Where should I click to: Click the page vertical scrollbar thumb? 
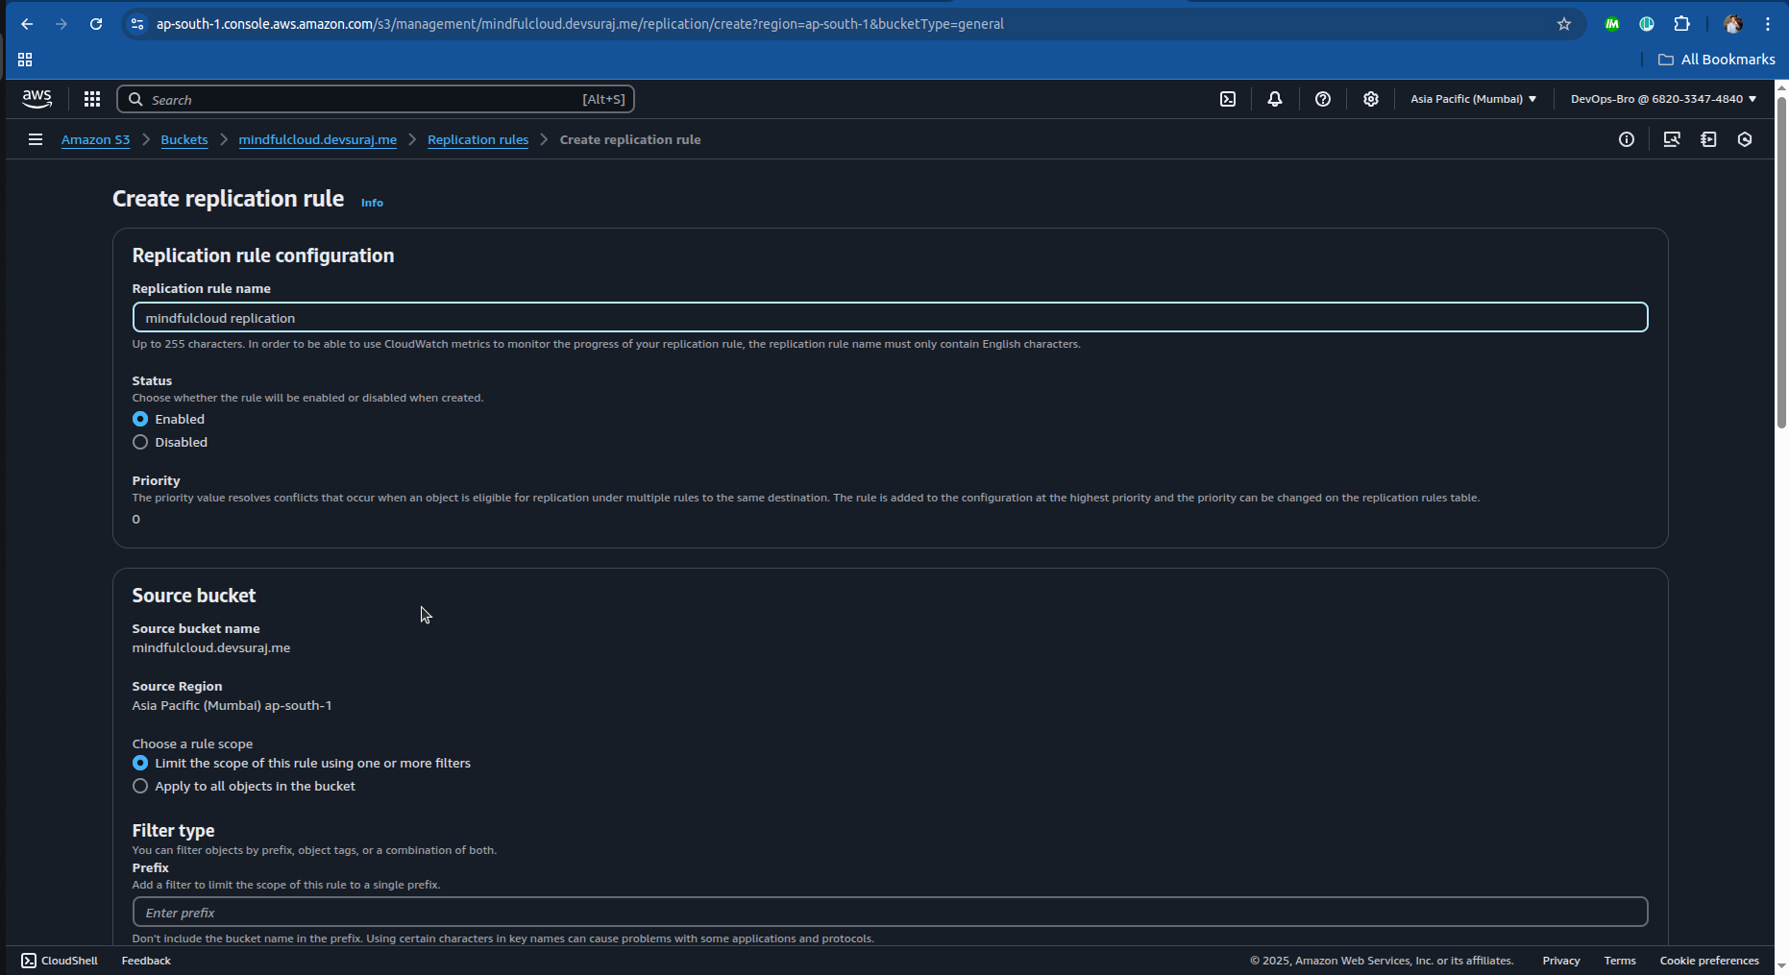pyautogui.click(x=1781, y=261)
